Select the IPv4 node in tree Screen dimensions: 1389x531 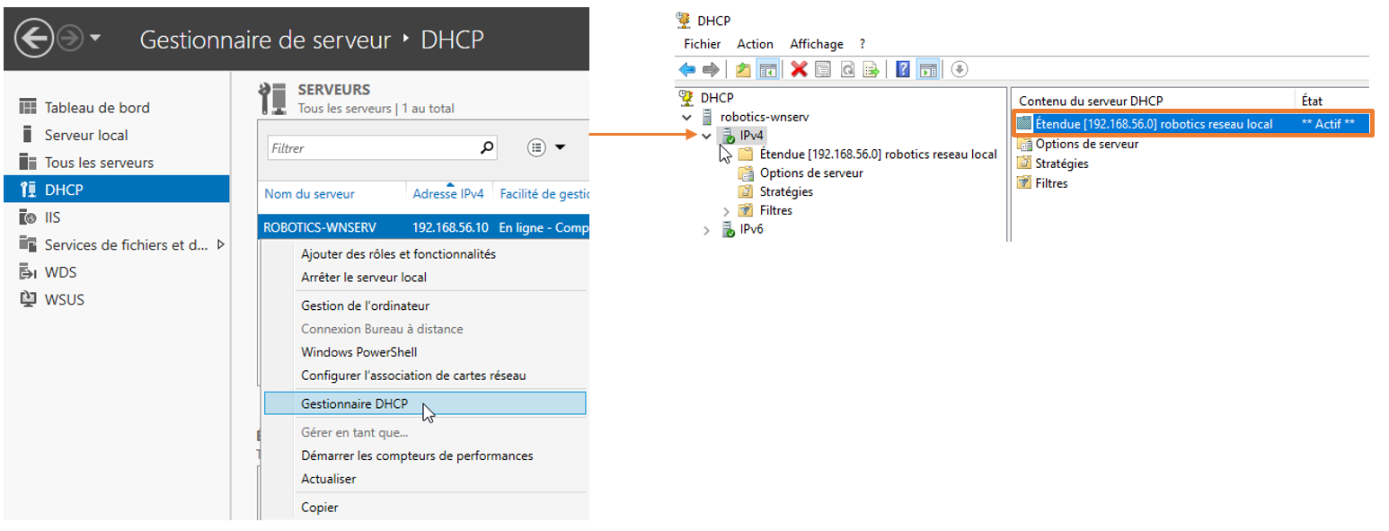(x=752, y=136)
